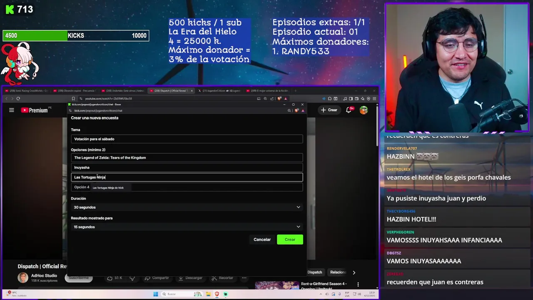Click the Brave Rewards triangle icon

(285, 99)
